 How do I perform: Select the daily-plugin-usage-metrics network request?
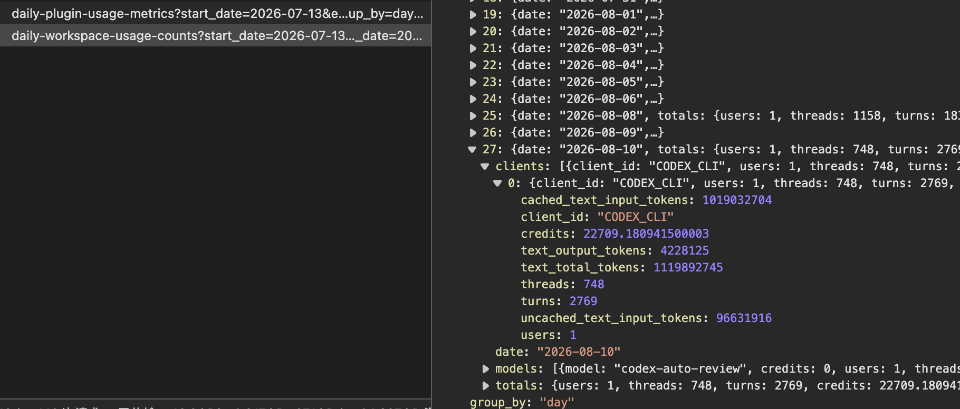216,14
